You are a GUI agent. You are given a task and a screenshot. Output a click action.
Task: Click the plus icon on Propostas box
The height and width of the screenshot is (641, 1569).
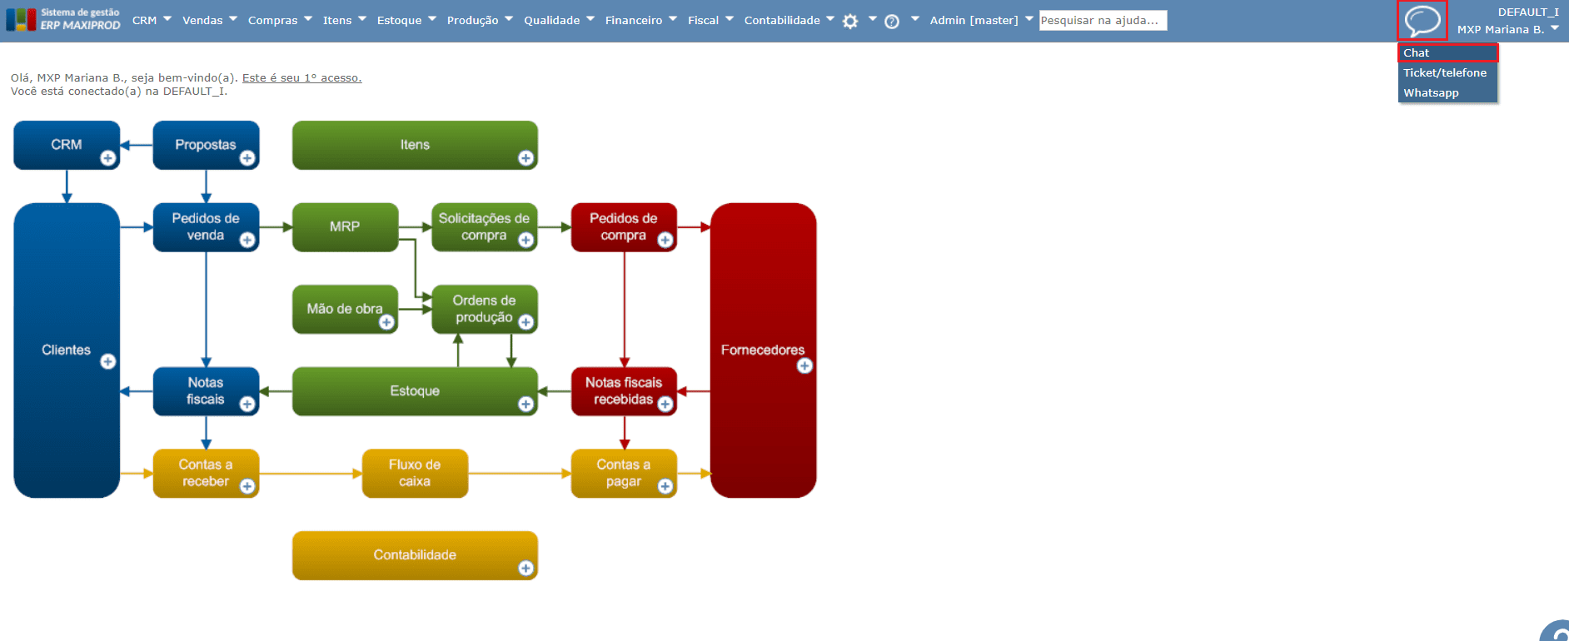tap(247, 158)
